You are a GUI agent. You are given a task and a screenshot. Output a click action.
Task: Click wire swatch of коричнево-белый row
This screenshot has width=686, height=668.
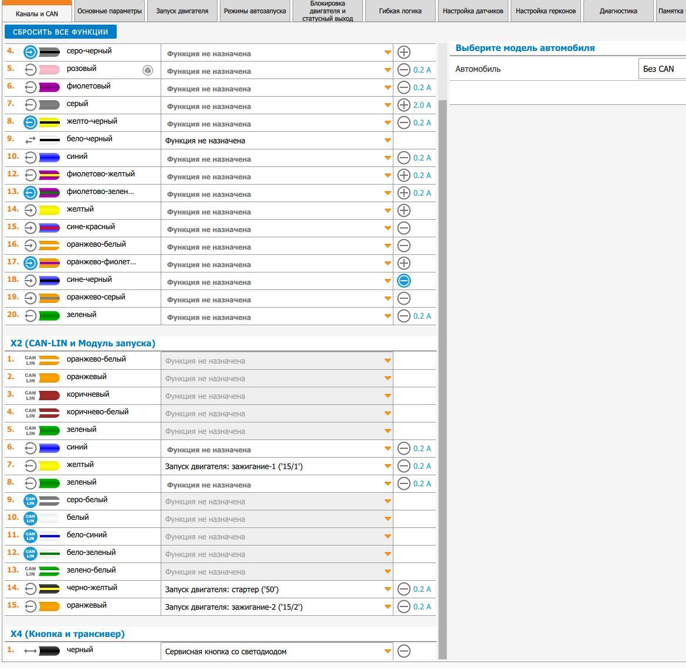click(49, 413)
